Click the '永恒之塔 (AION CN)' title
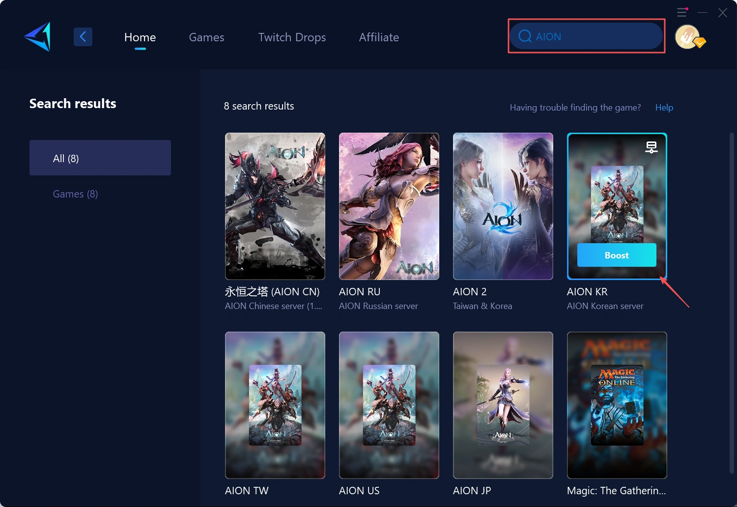Image resolution: width=737 pixels, height=507 pixels. coord(272,292)
